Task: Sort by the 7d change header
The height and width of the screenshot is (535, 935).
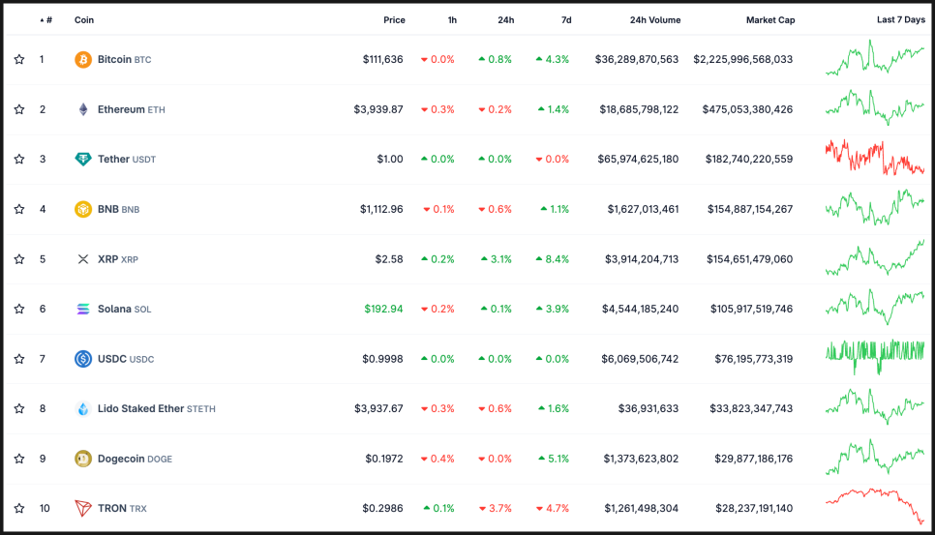Action: coord(566,20)
